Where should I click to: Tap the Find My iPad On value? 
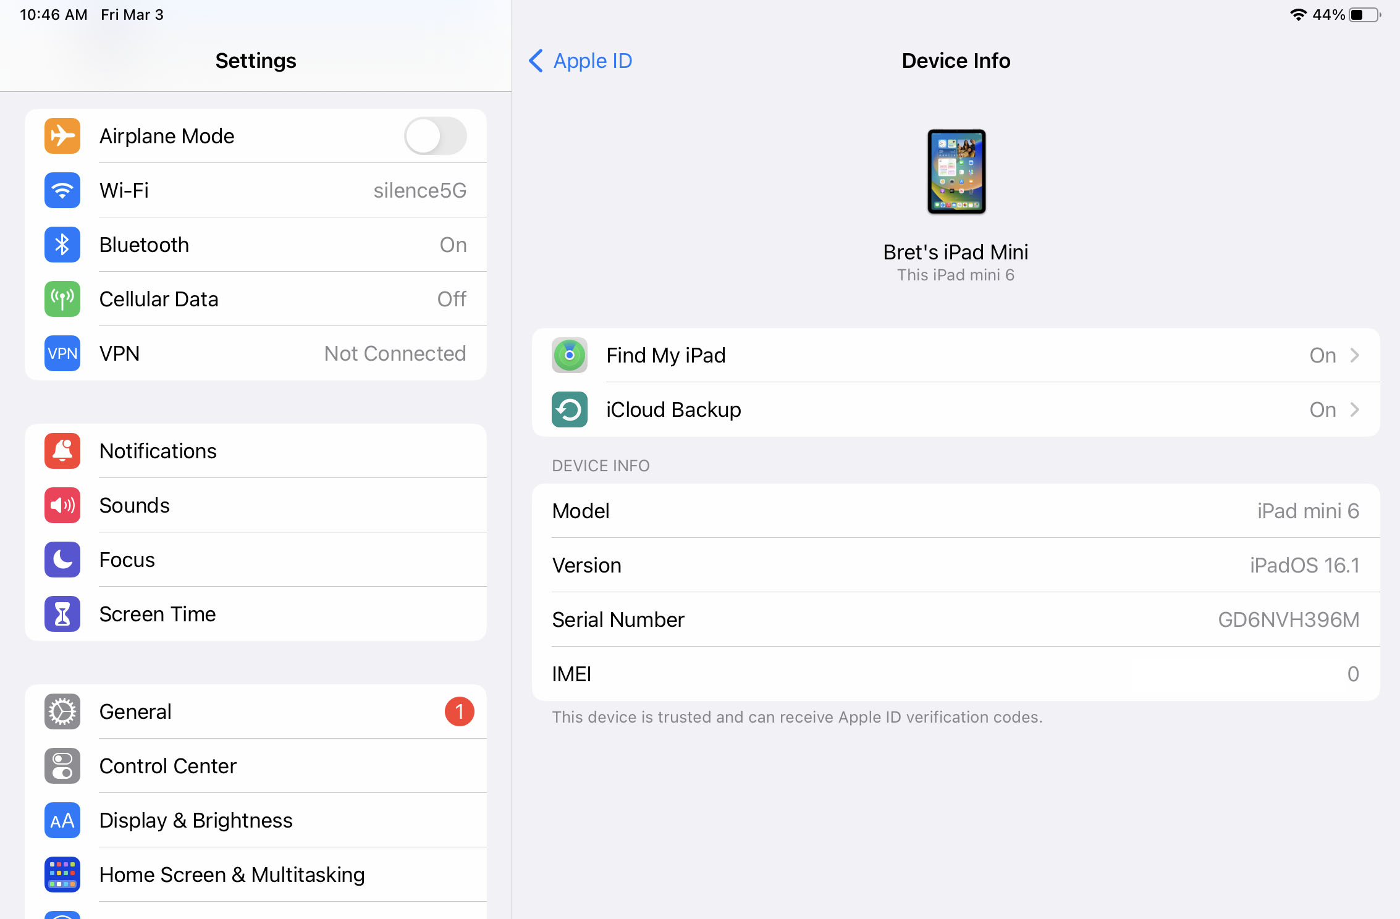1323,355
